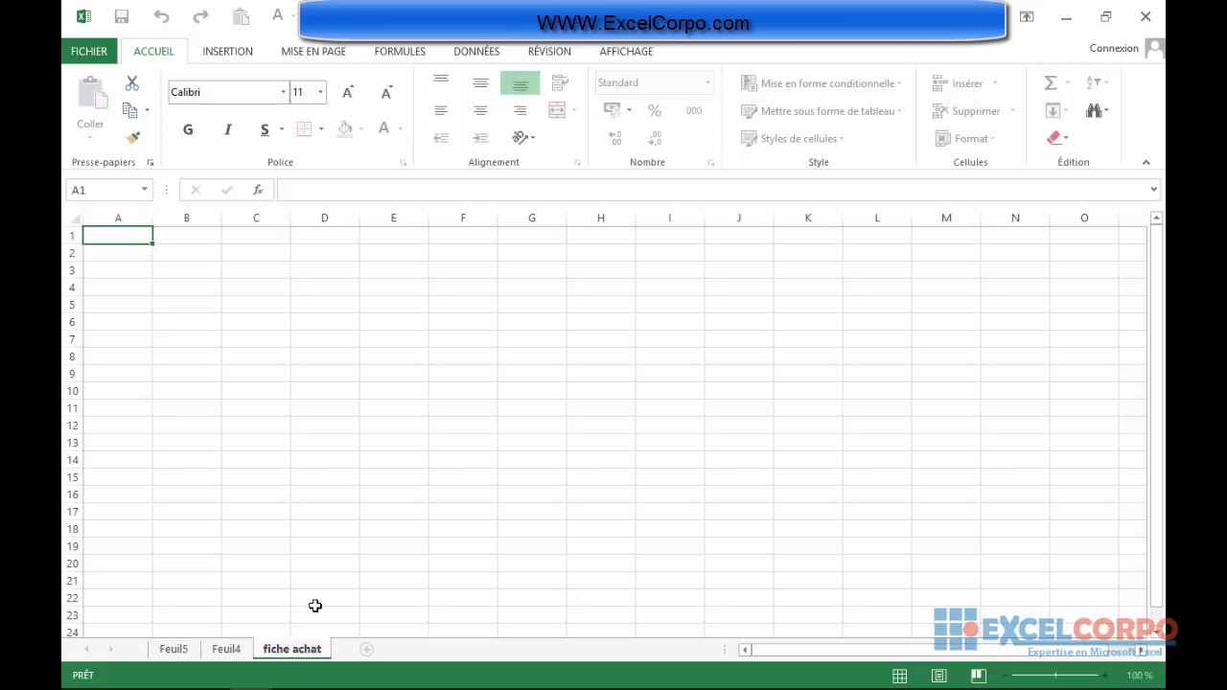1227x690 pixels.
Task: Switch to the FORMULES tab
Action: tap(400, 51)
